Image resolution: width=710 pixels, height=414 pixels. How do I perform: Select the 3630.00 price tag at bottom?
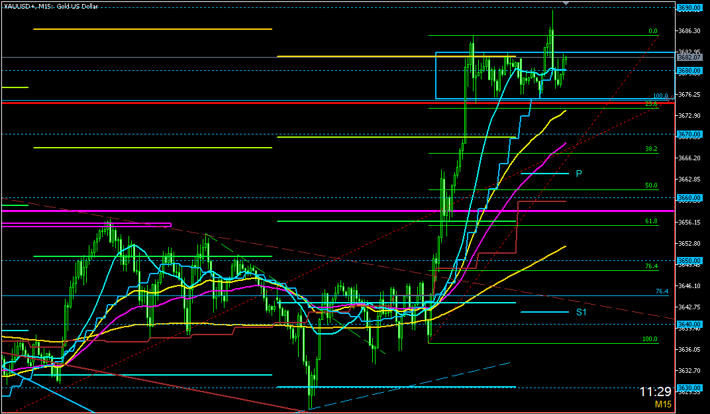(689, 388)
